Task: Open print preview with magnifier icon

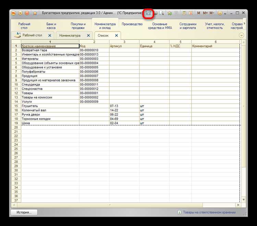Action: [161, 13]
